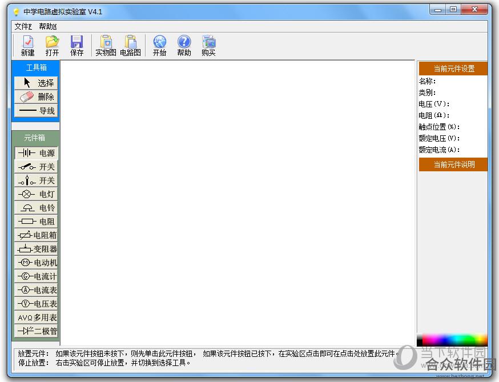The width and height of the screenshot is (499, 382).
Task: Save the circuit with 保存 icon
Action: point(77,46)
